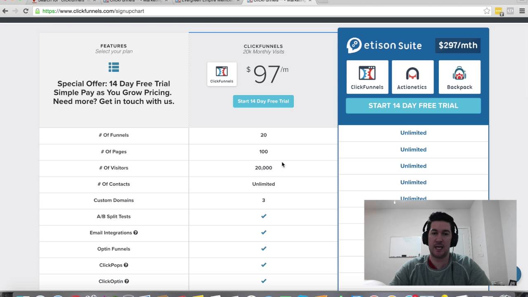The height and width of the screenshot is (297, 528).
Task: Select the Backpack product tile
Action: point(460,77)
